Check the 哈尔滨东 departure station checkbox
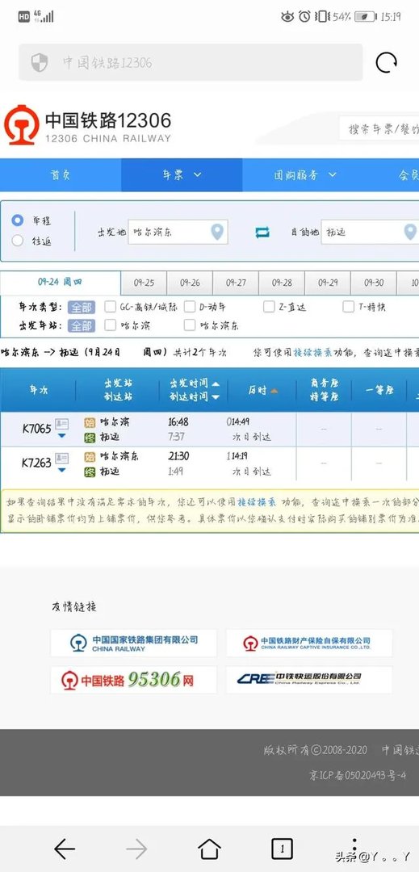This screenshot has width=419, height=872. click(x=190, y=325)
